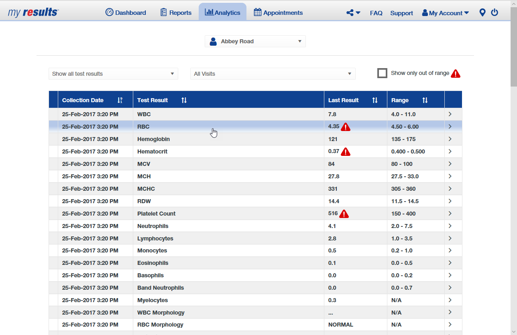Screen dimensions: 517x335
Task: Open the Support link
Action: coord(401,13)
